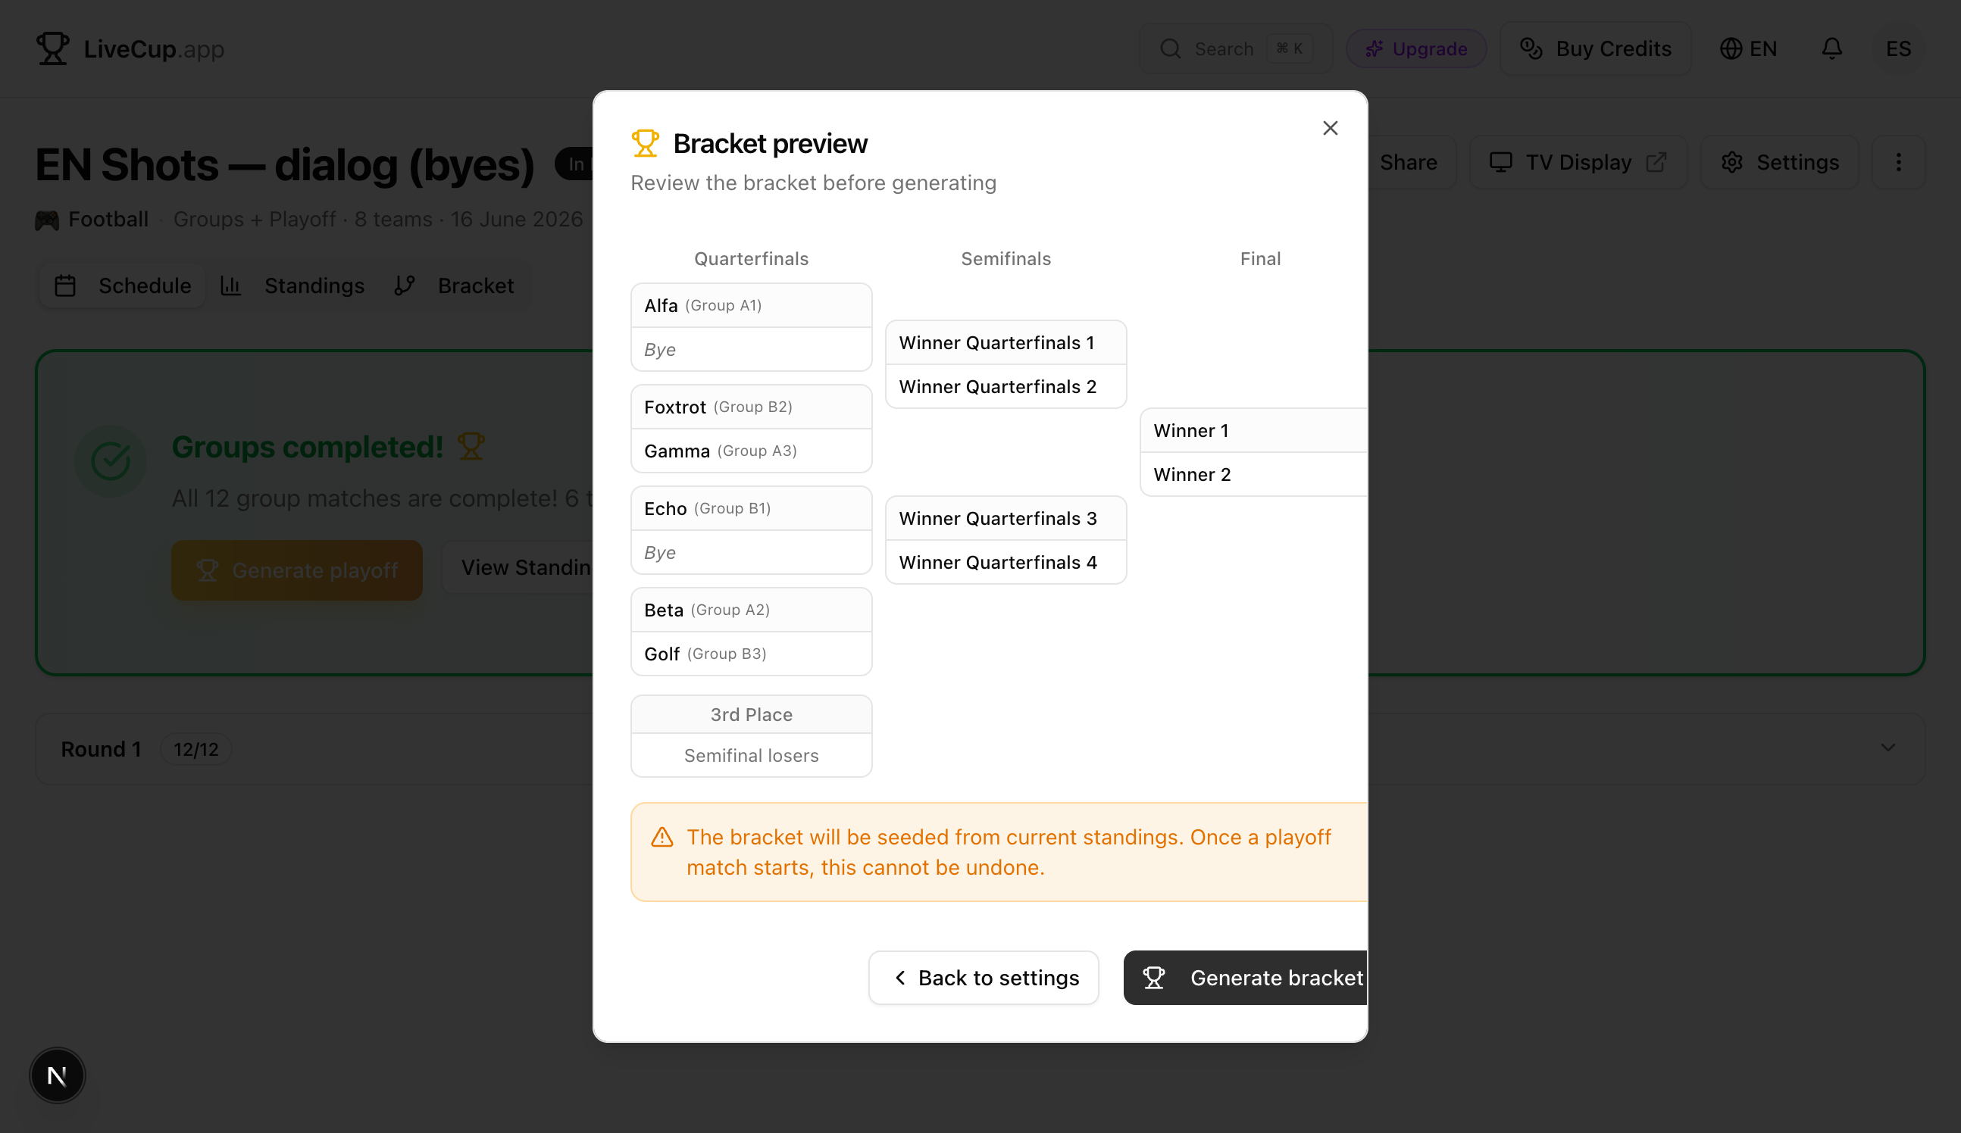The height and width of the screenshot is (1133, 1961).
Task: Click Generate playoff button
Action: (297, 570)
